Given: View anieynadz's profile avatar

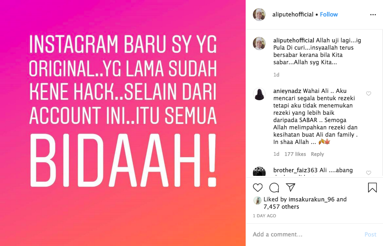Looking at the screenshot, I should pos(259,94).
